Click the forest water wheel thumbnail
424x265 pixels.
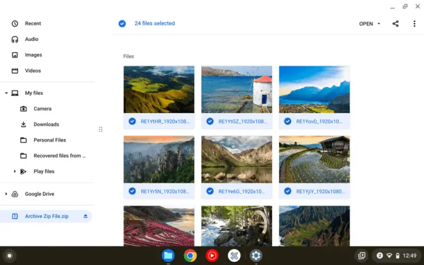tap(237, 226)
